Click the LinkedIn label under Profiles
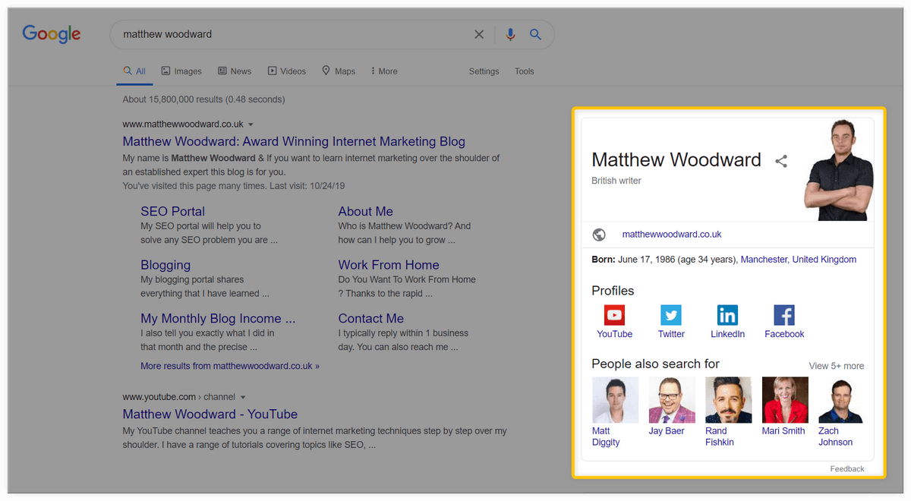Screen dimensions: 911x501 pos(727,334)
